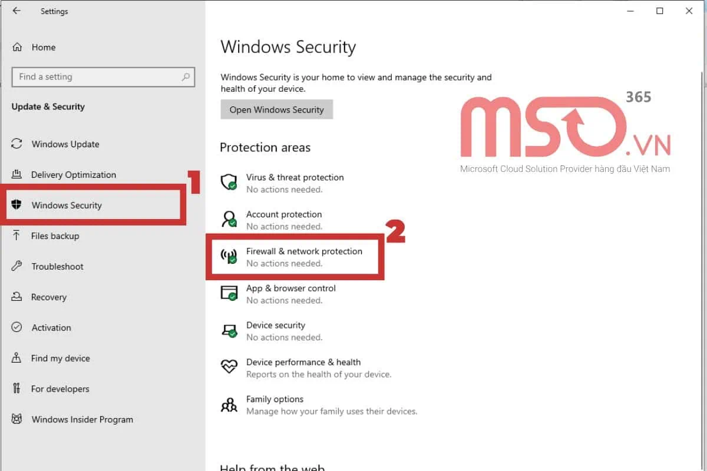
Task: Open the Files backup settings page
Action: point(55,236)
